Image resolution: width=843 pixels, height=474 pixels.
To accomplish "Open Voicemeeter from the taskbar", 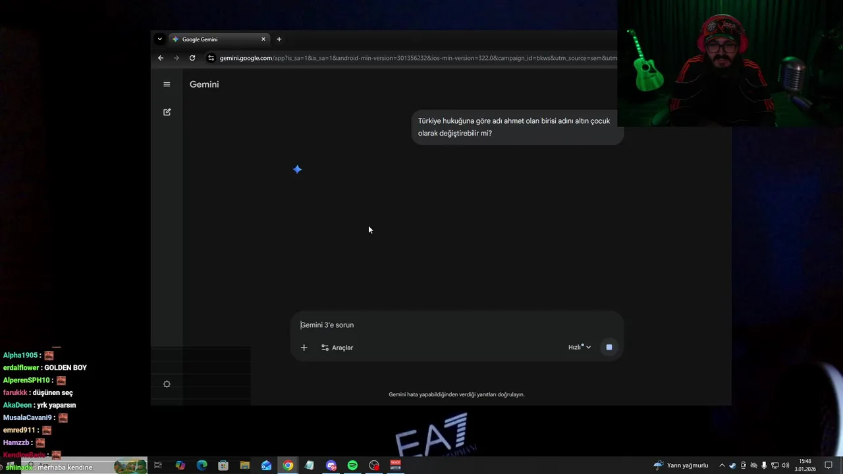I will click(396, 465).
